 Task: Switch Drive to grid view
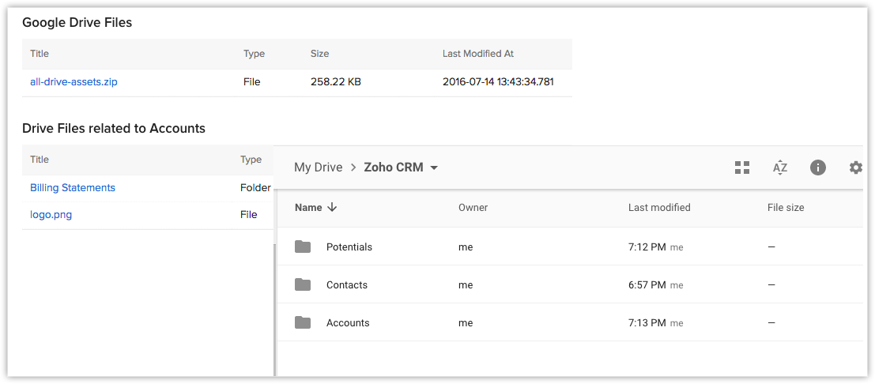point(741,168)
